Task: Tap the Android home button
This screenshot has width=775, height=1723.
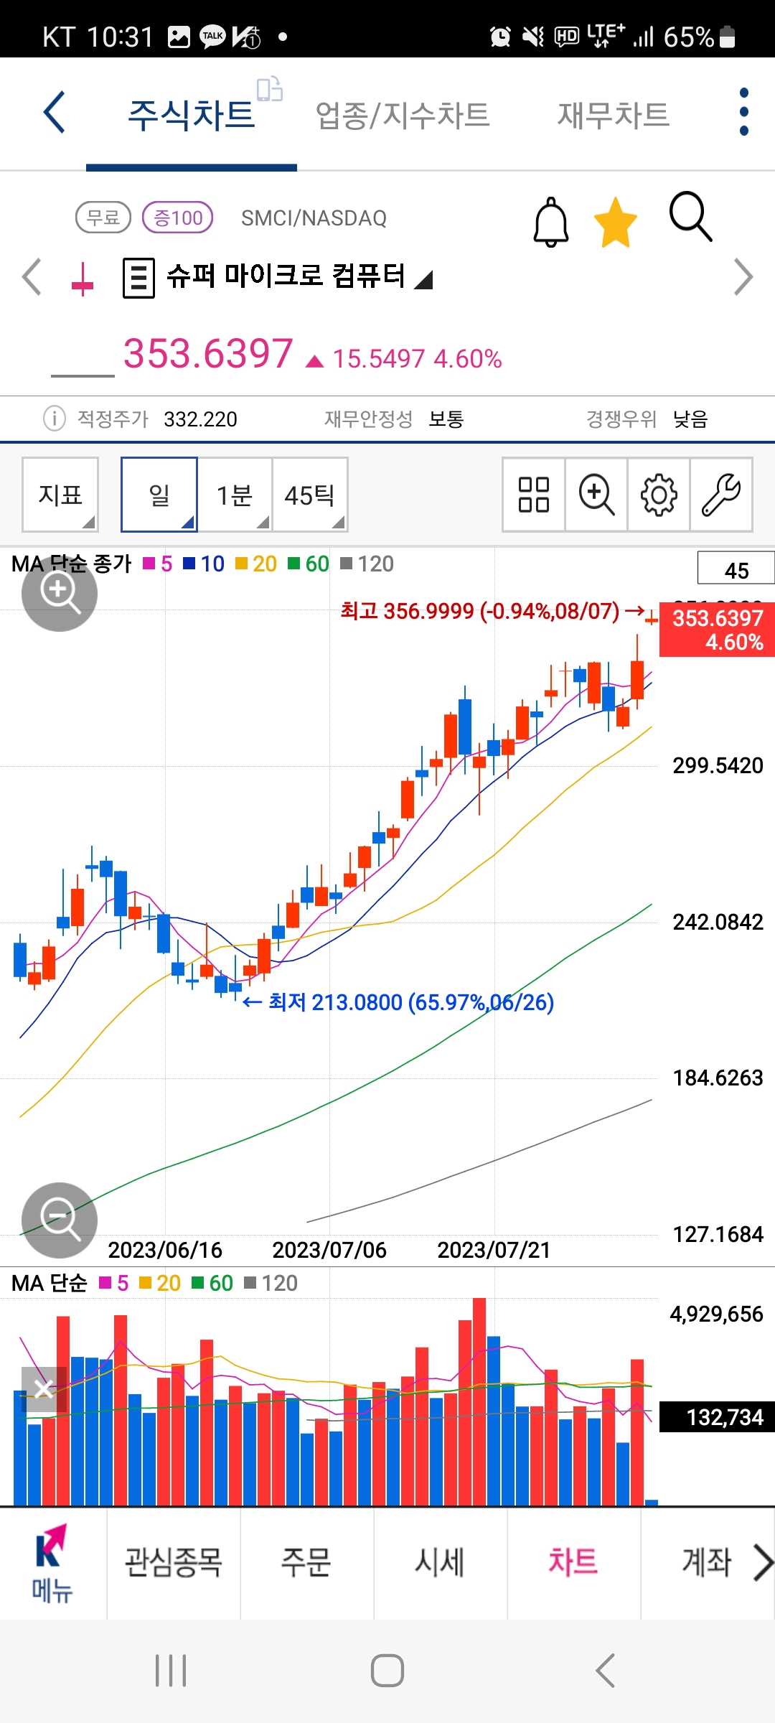Action: (x=387, y=1671)
